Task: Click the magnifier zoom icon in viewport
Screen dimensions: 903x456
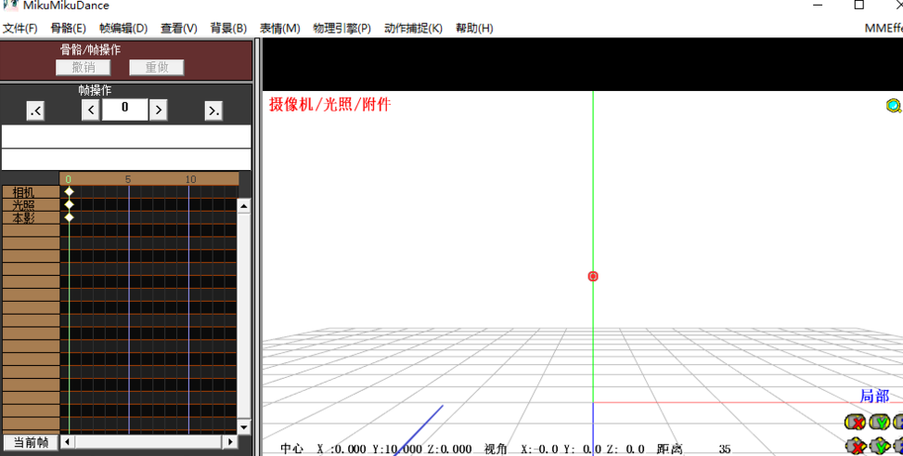Action: point(893,106)
